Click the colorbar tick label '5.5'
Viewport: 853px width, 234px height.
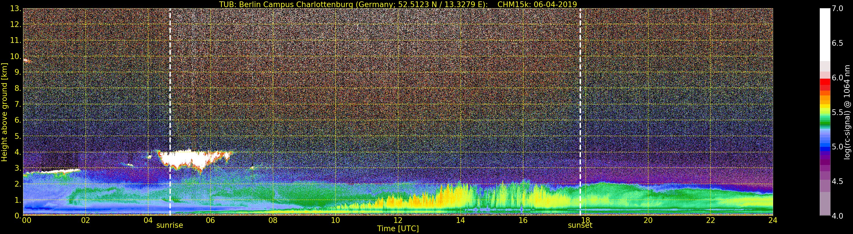coord(837,112)
